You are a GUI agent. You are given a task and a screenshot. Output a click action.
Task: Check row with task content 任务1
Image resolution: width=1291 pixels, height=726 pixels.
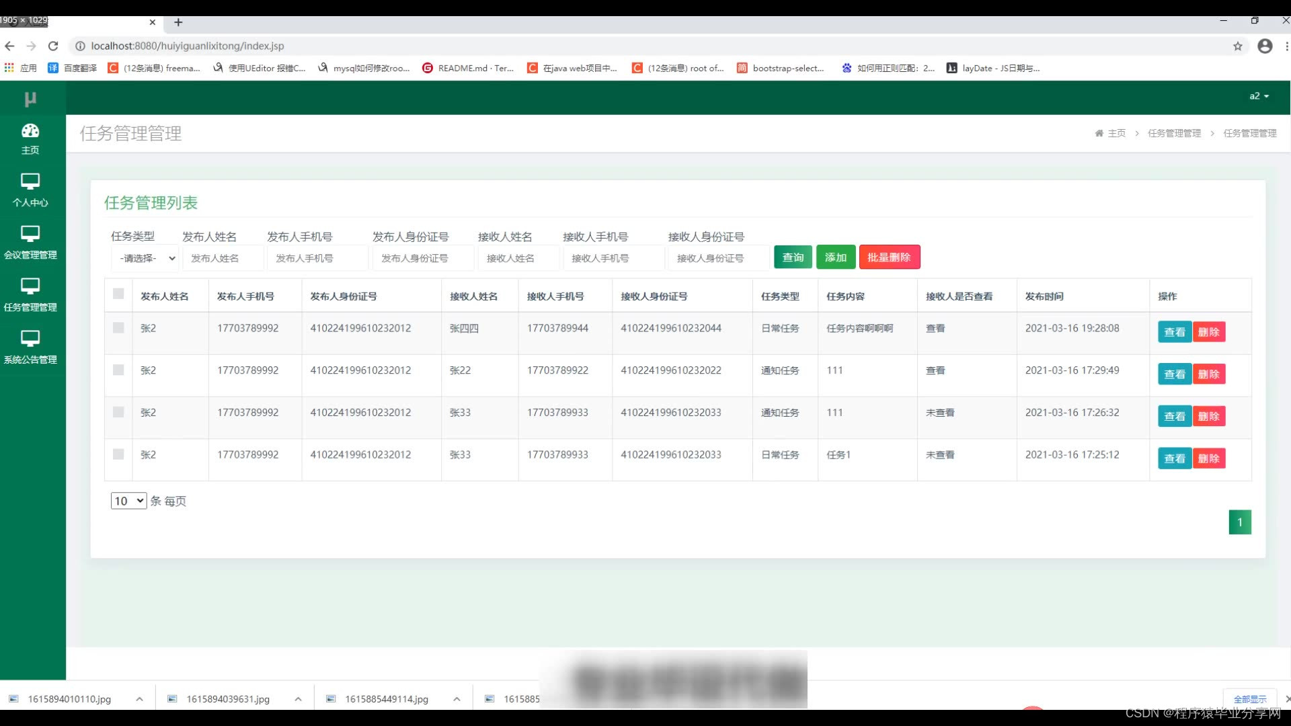(x=118, y=454)
